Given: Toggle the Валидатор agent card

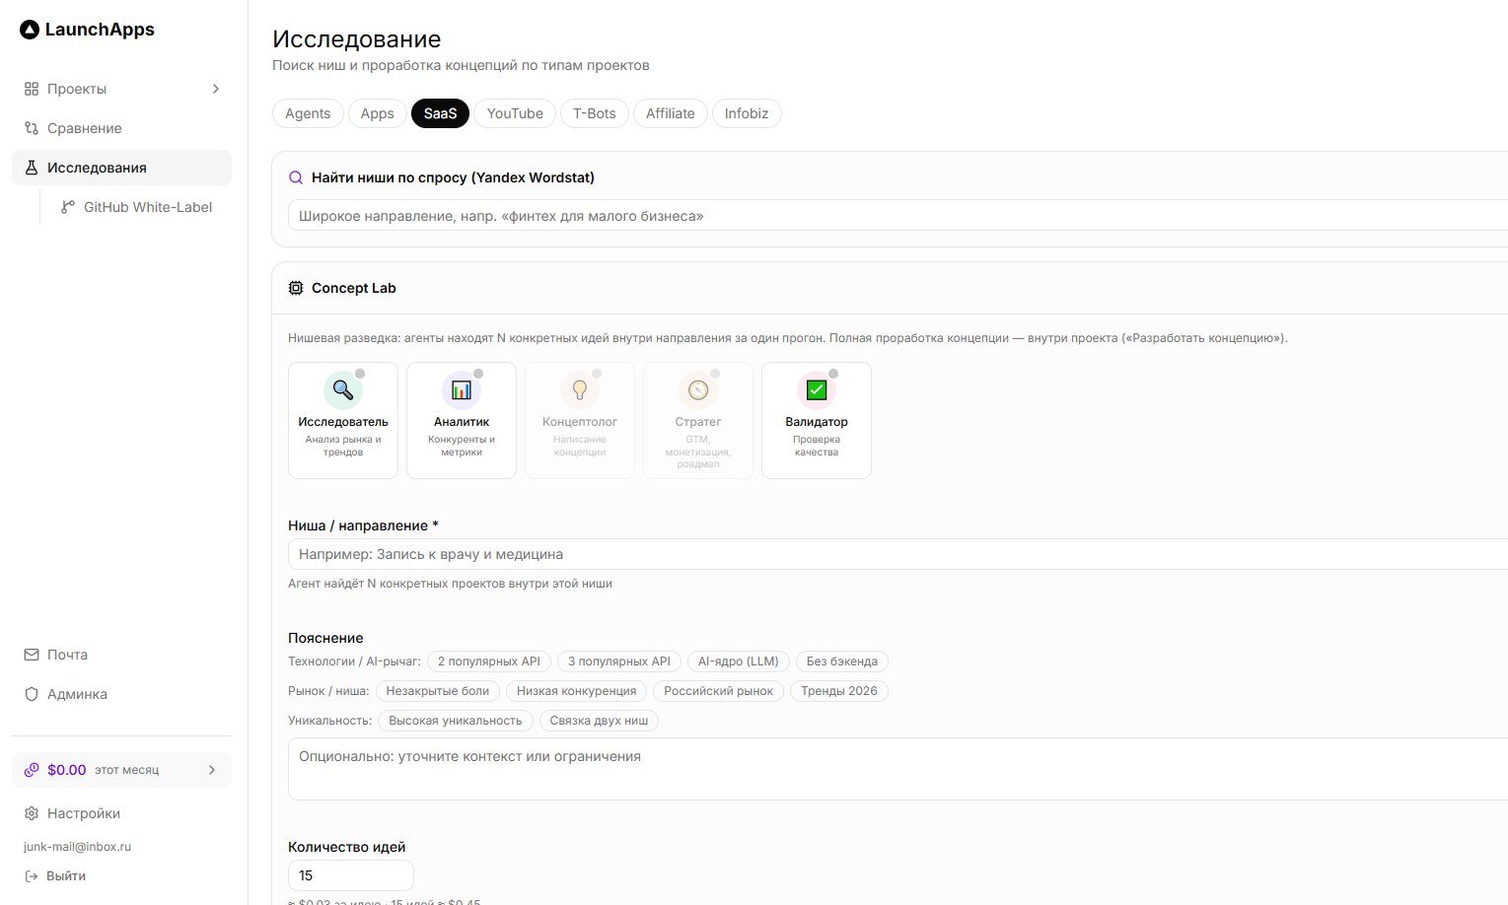Looking at the screenshot, I should coord(817,420).
